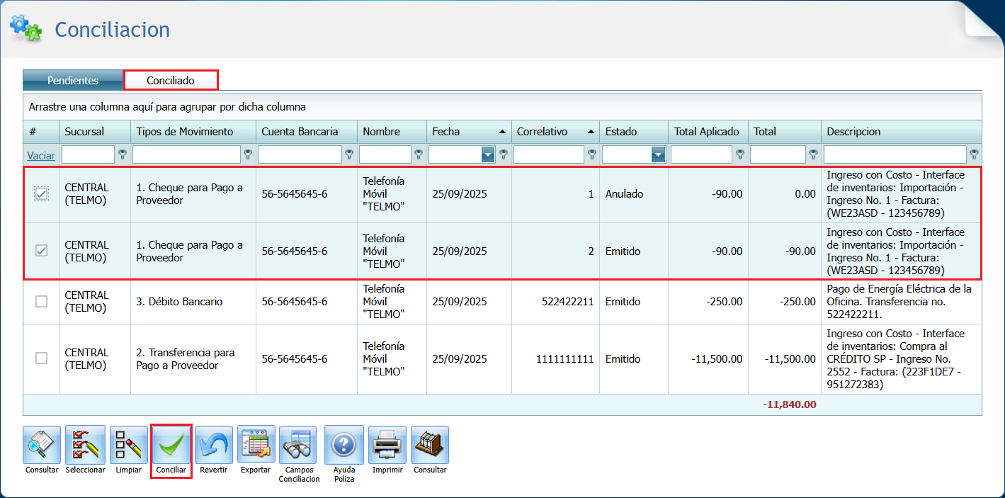
Task: Click the filter icon beside the Sucursal field
Action: [x=123, y=154]
